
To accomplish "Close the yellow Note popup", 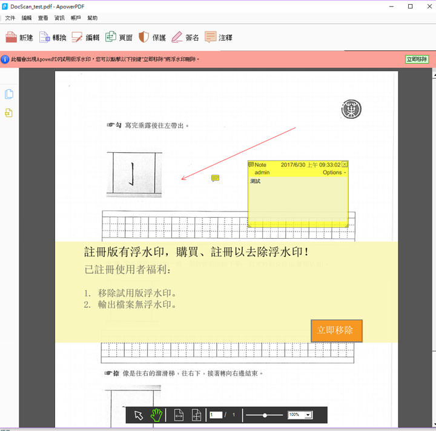I will point(345,164).
